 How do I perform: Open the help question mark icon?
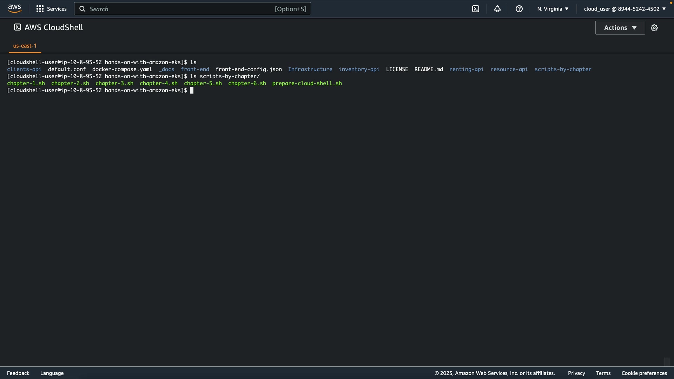coord(519,9)
